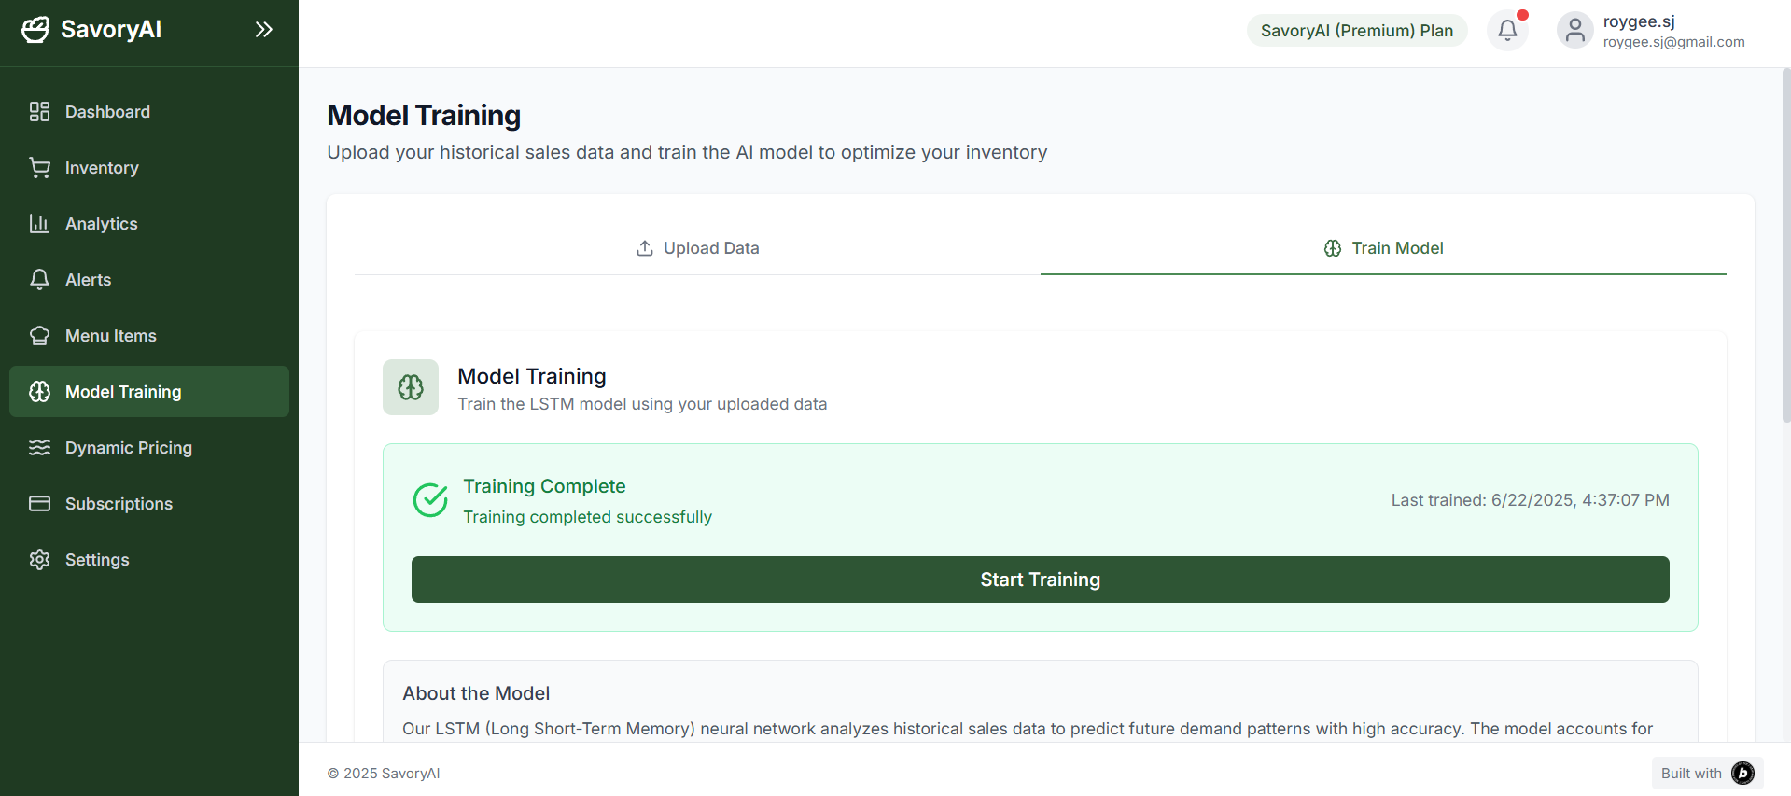The image size is (1791, 796).
Task: Click the Menu Items chef hat icon
Action: pos(39,336)
